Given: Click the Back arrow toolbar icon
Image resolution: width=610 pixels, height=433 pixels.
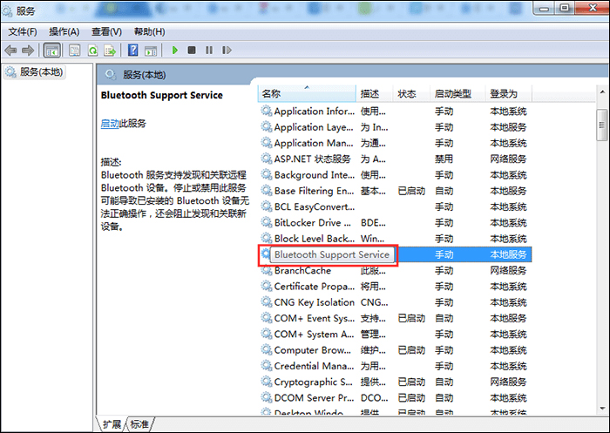Looking at the screenshot, I should [x=11, y=51].
